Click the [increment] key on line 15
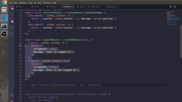This screenshot has width=182, height=102. click(35, 16)
